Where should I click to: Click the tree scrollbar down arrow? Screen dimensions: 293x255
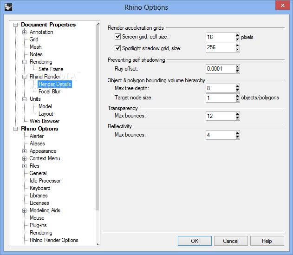coord(98,244)
